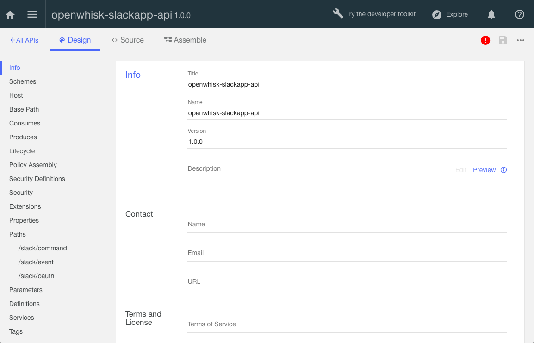The height and width of the screenshot is (343, 534).
Task: Select Paths in the sidebar
Action: pyautogui.click(x=18, y=234)
